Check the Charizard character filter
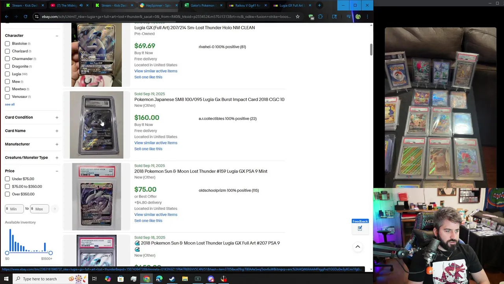504x284 pixels. (x=7, y=51)
